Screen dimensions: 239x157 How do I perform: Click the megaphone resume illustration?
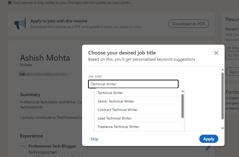pyautogui.click(x=19, y=24)
